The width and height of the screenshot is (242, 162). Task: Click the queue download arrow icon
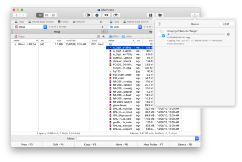pyautogui.click(x=196, y=15)
